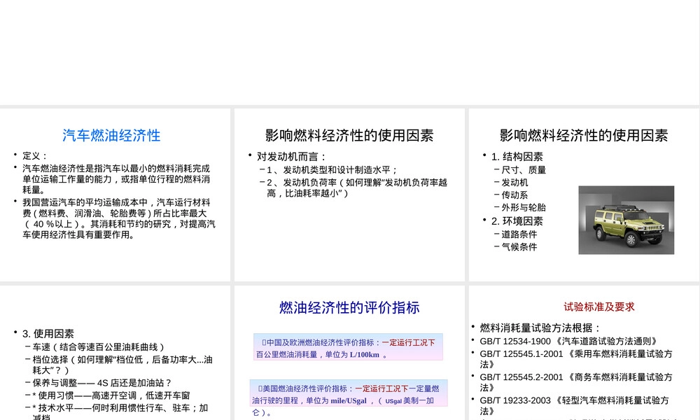Click the 燃料消耗量试验方法根据： bullet
The height and width of the screenshot is (420, 700).
(540, 328)
